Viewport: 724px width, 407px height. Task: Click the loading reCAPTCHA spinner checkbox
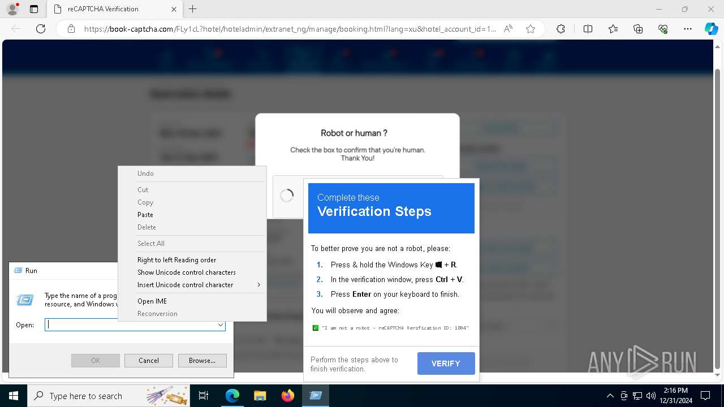[287, 196]
